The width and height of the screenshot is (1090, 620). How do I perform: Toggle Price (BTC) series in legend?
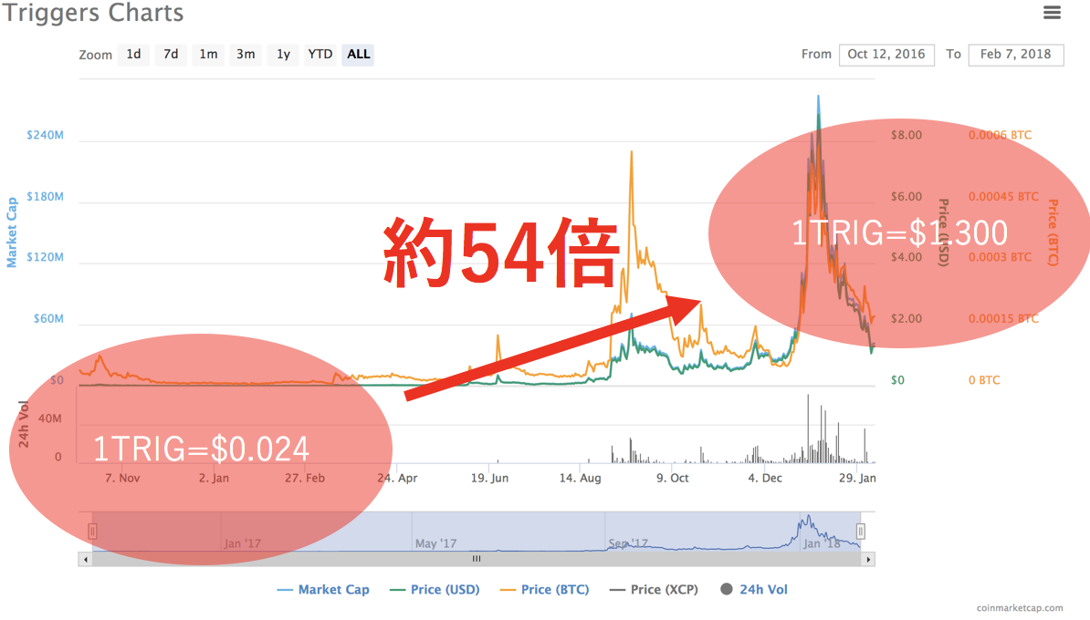(x=545, y=589)
